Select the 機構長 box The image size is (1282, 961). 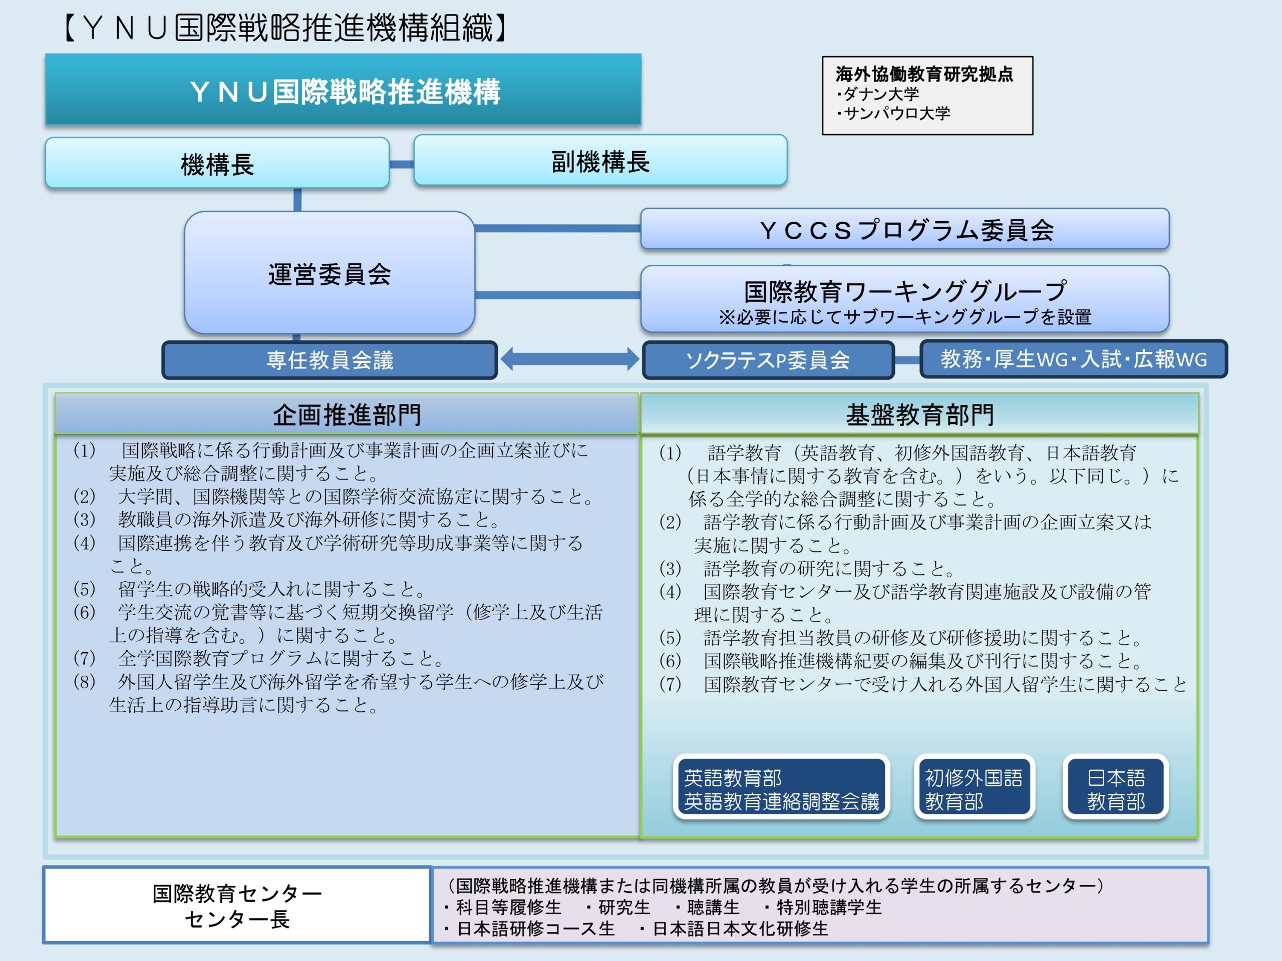(217, 163)
